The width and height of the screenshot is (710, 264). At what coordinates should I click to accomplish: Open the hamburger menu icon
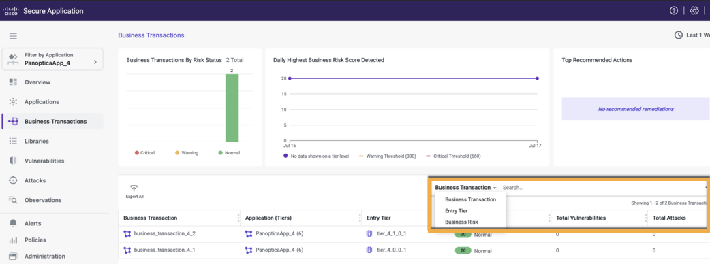pyautogui.click(x=13, y=36)
